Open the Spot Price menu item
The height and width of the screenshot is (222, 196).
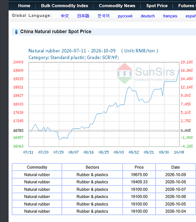click(157, 6)
